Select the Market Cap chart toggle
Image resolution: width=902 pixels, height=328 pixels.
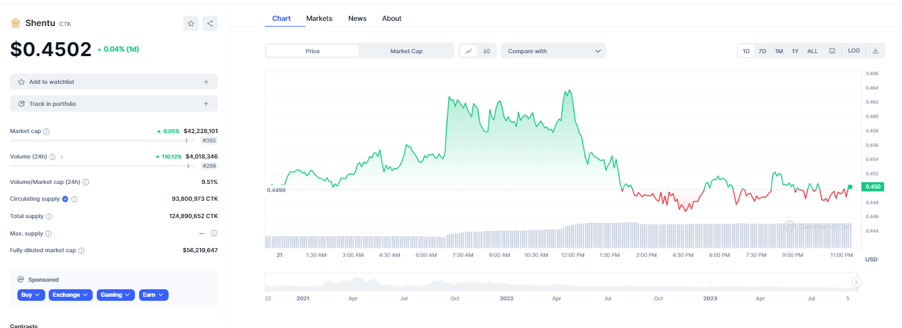(x=406, y=51)
